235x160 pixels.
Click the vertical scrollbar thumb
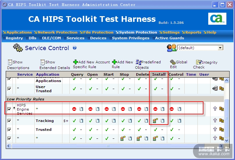[226, 118]
